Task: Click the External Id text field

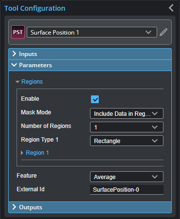Action: [126, 189]
